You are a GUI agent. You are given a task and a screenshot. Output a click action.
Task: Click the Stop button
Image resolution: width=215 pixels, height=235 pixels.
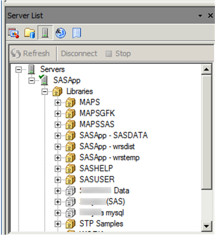click(x=118, y=54)
